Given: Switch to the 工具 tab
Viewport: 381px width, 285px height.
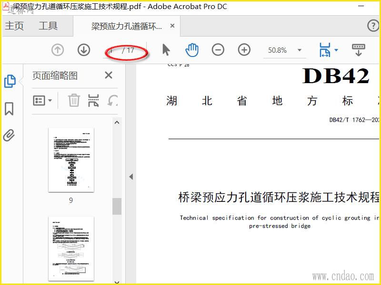Looking at the screenshot, I should pyautogui.click(x=48, y=26).
